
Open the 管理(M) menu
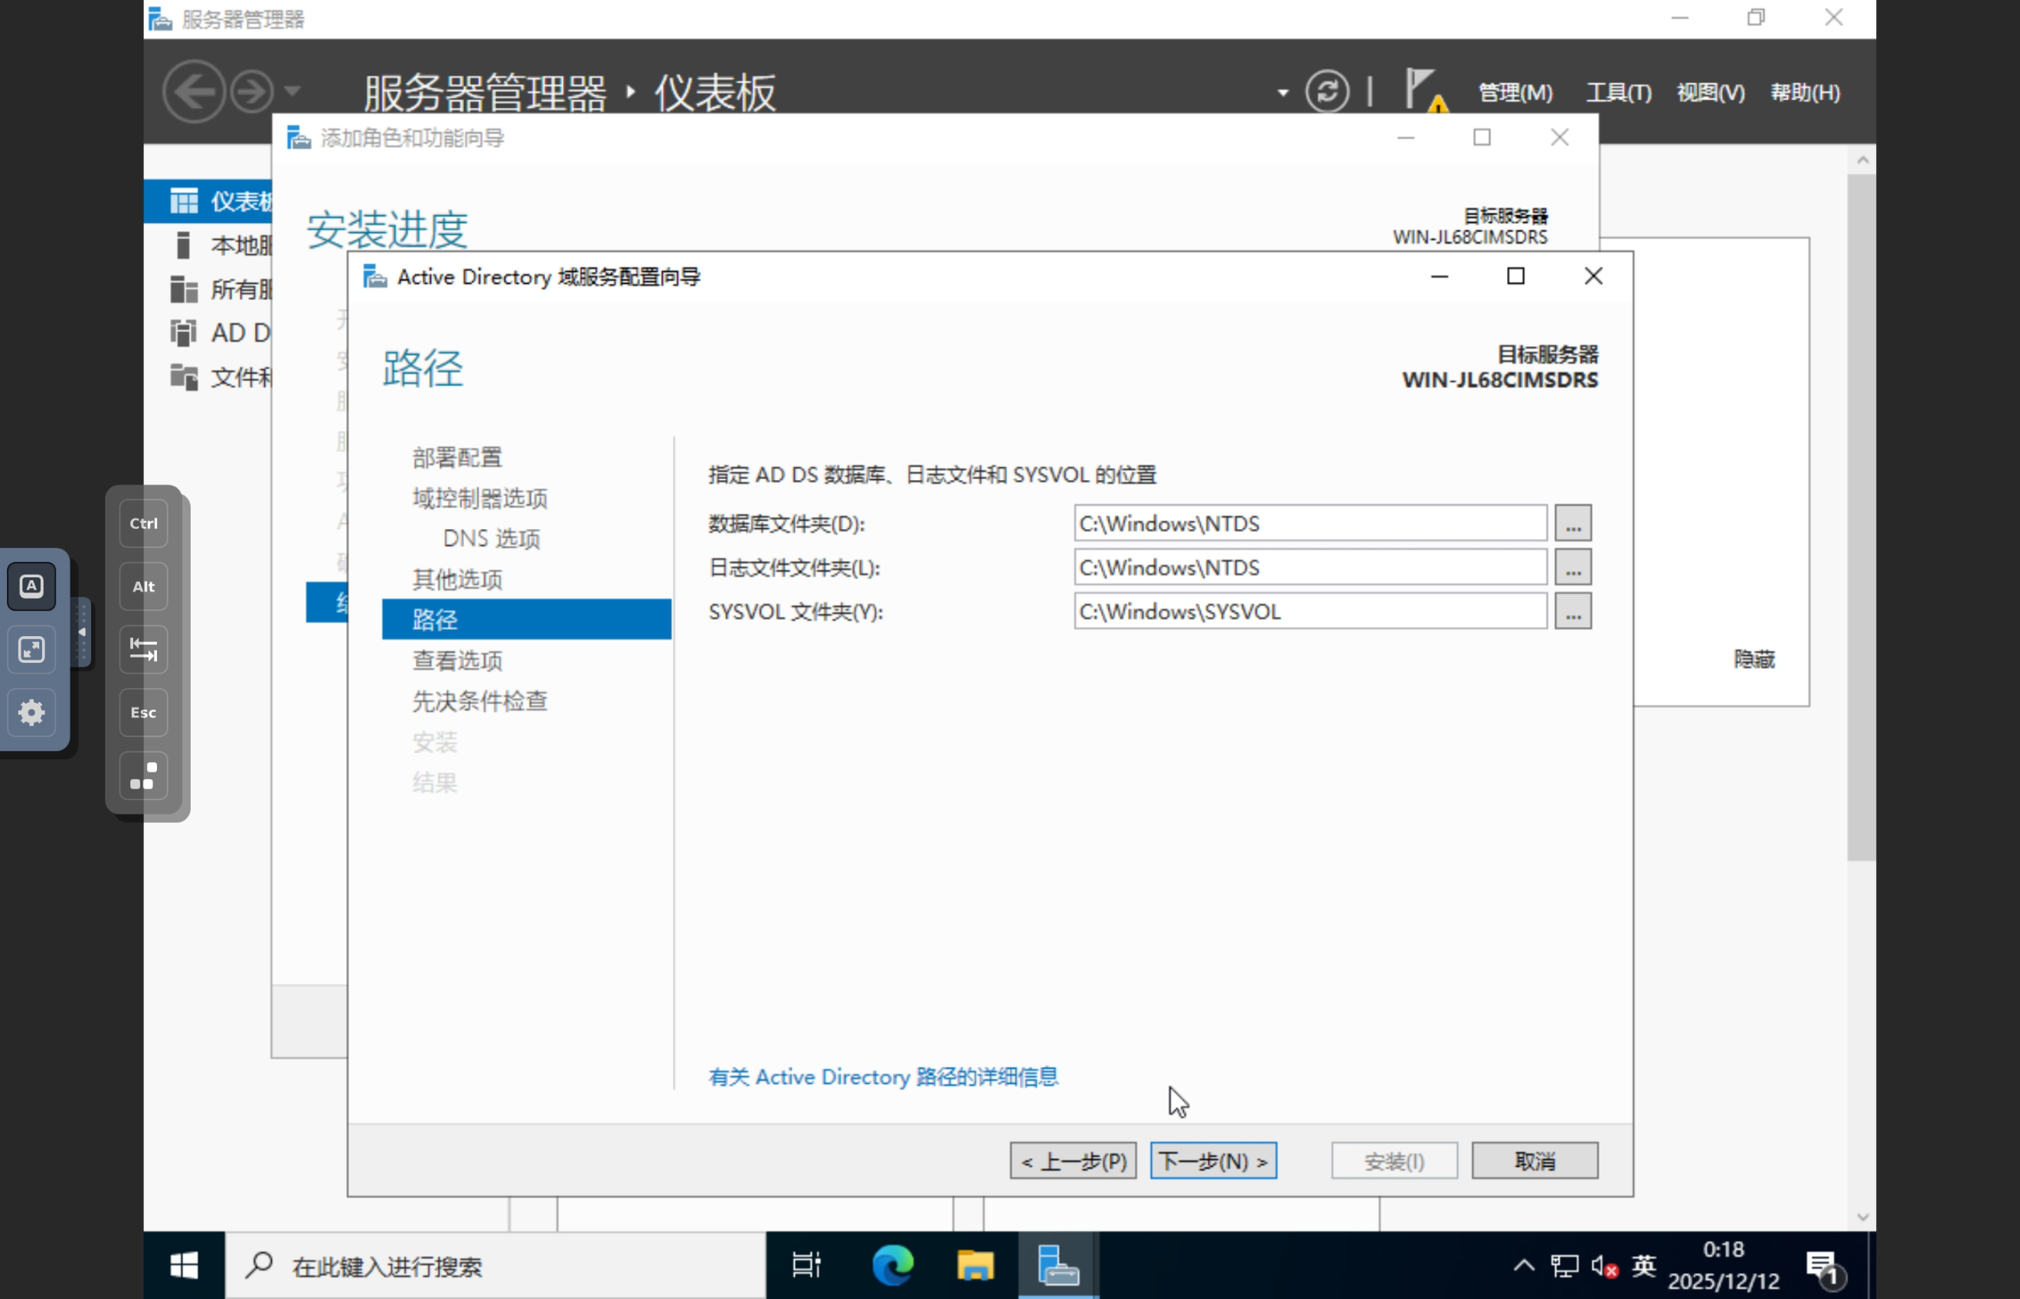(x=1515, y=93)
